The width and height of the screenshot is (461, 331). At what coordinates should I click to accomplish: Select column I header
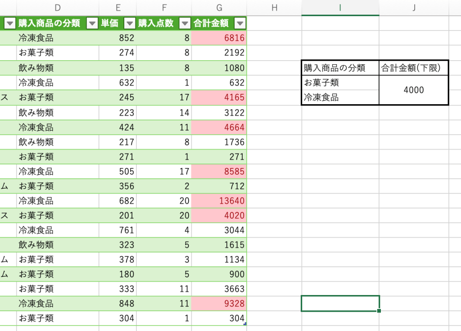click(340, 8)
